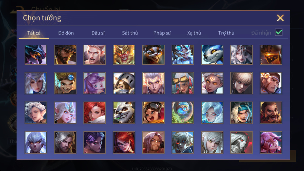The height and width of the screenshot is (171, 304).
Task: Choose the pilot girl with aviator goggles
Action: [x=153, y=113]
